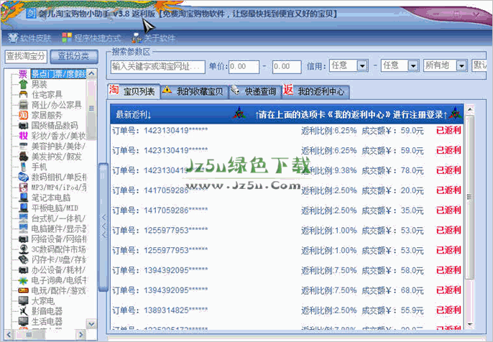The height and width of the screenshot is (342, 493).
Task: Open the second 信用 任意 dropdown
Action: (413, 65)
